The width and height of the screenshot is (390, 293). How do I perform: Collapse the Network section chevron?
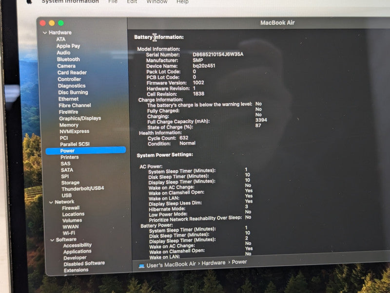pyautogui.click(x=51, y=202)
